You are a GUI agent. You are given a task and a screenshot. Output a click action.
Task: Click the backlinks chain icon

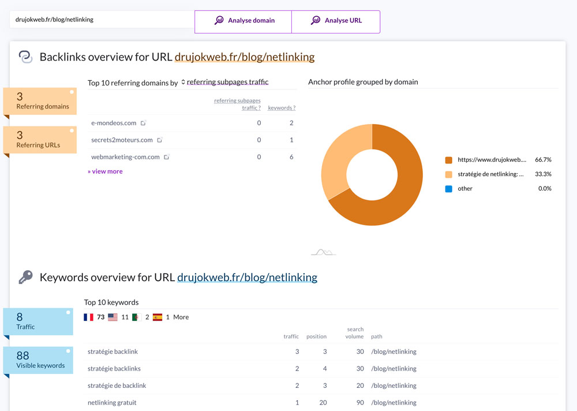click(x=26, y=57)
